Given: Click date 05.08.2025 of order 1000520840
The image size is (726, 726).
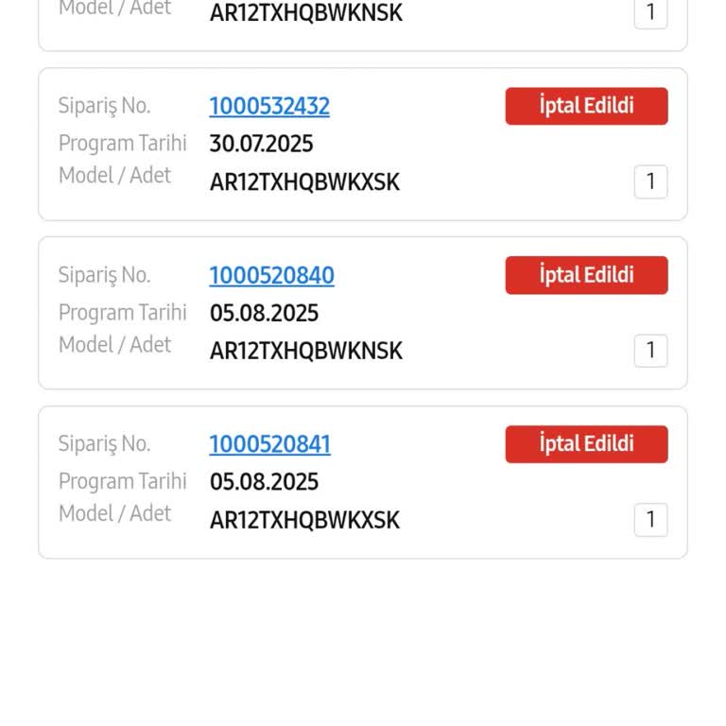Looking at the screenshot, I should (x=264, y=314).
